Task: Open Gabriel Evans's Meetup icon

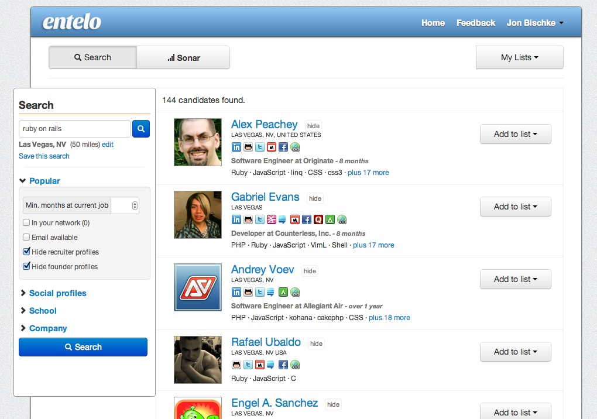Action: click(x=295, y=219)
